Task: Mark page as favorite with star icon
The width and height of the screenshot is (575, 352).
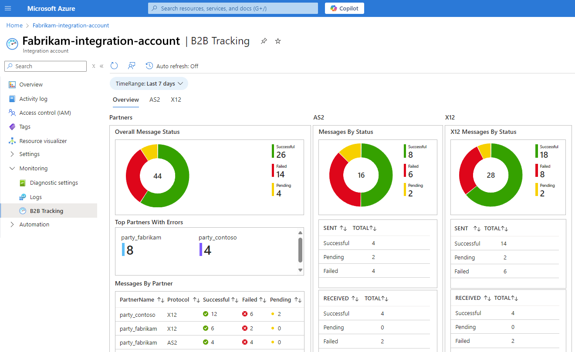Action: coord(278,41)
